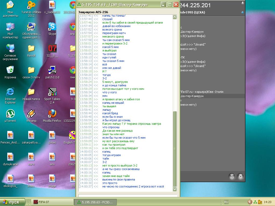
Task: Launch TuneUp Utilities 2012 shortcut
Action: 31,9
